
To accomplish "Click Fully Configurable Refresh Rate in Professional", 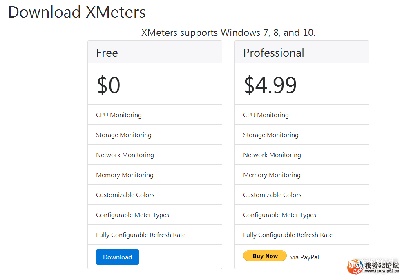I will (x=288, y=235).
